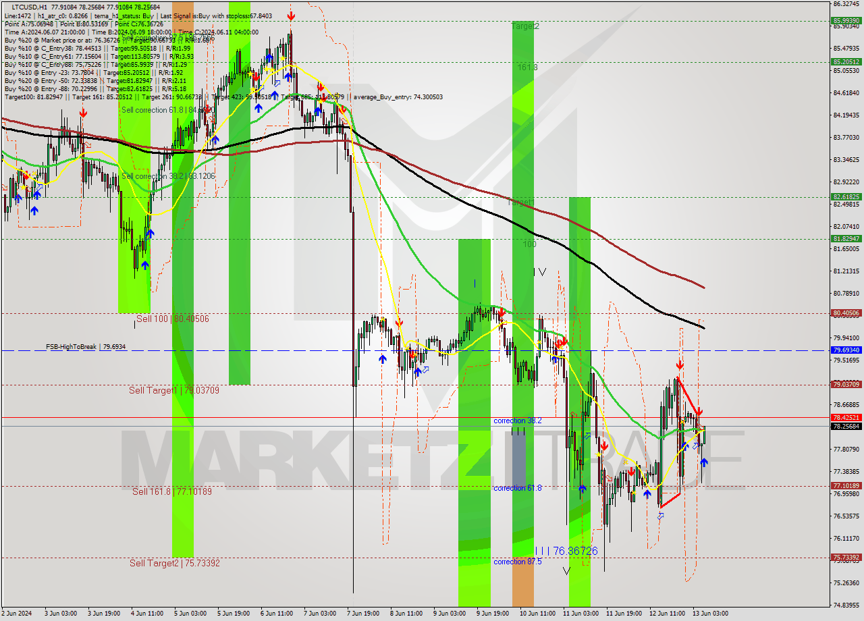Click the 'Sell 100 | 80.40506' label

[173, 319]
